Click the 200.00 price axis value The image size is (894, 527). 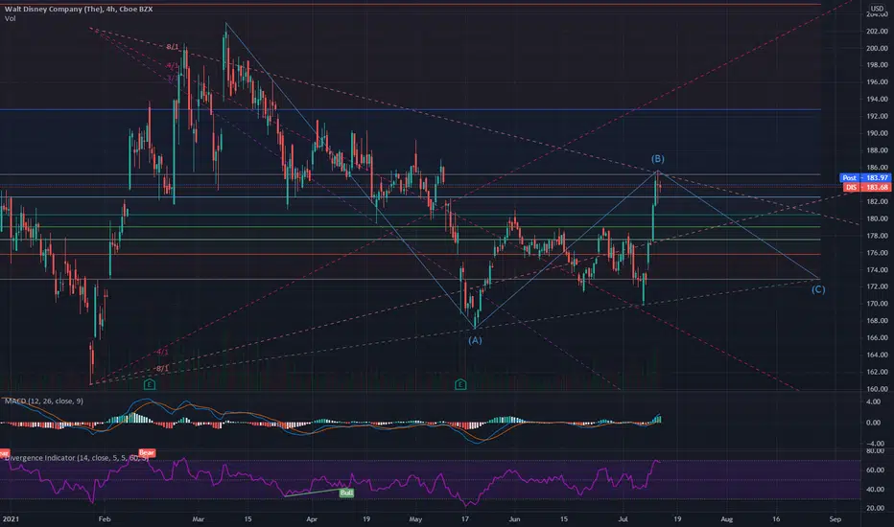click(x=877, y=49)
